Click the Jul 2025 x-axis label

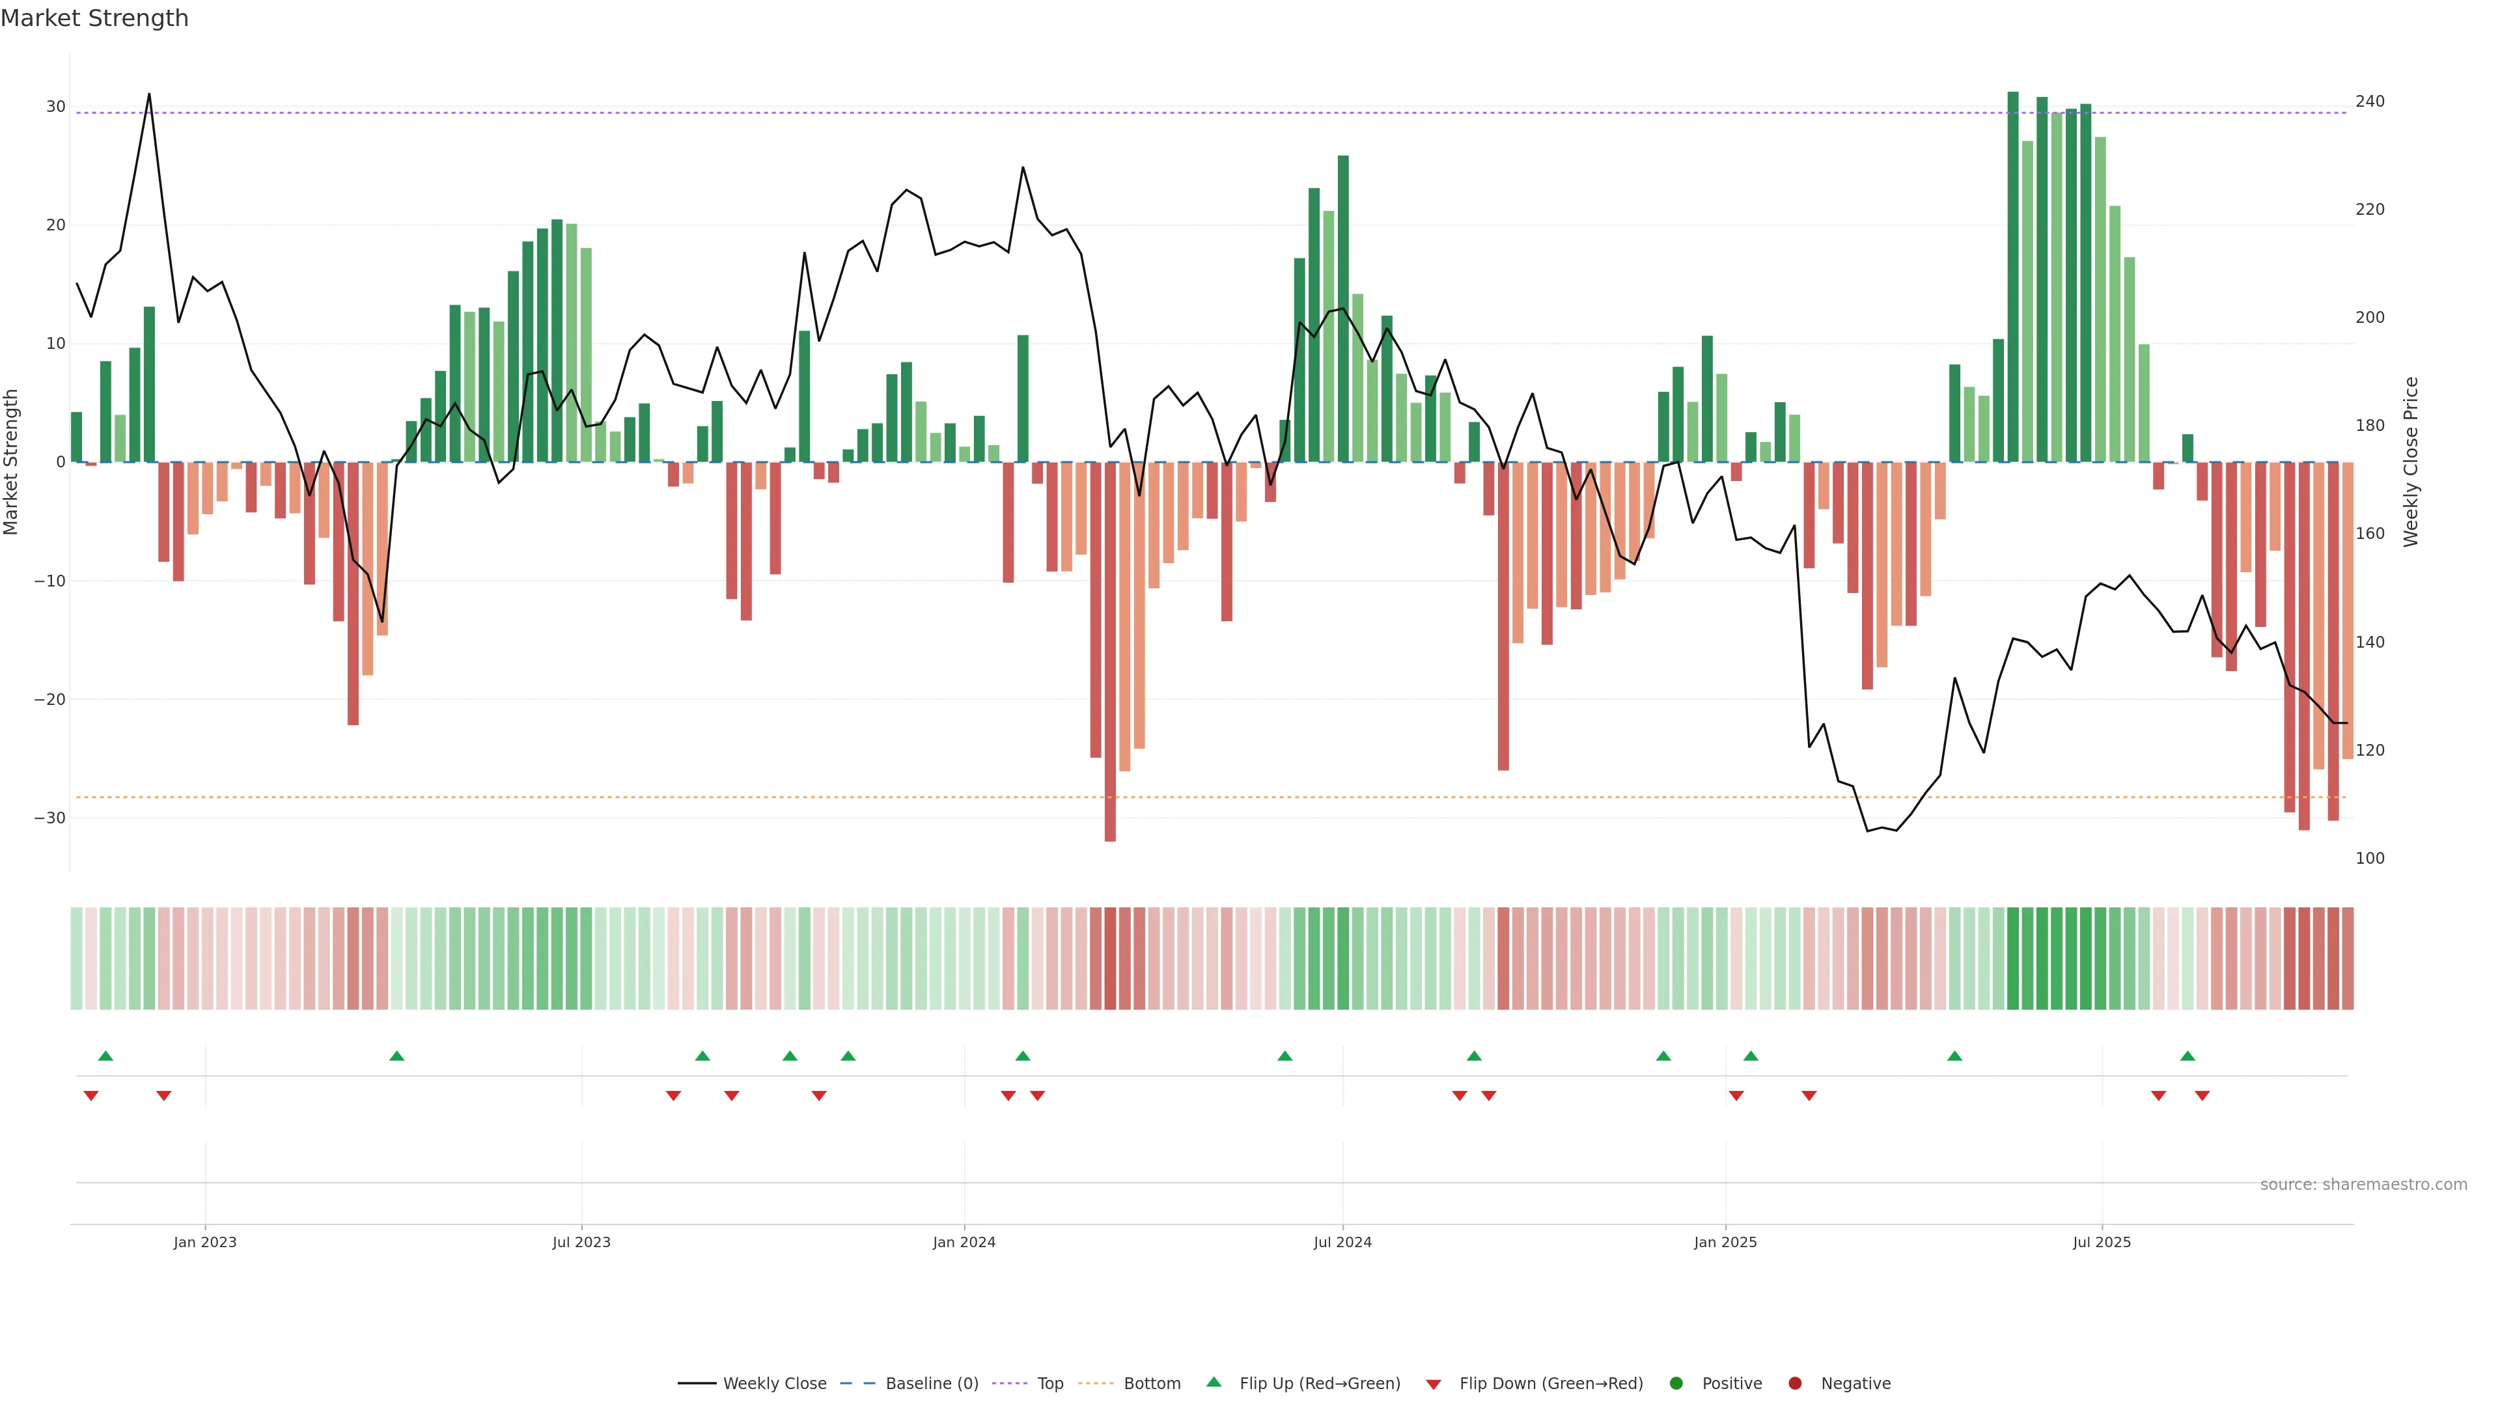pos(2101,1242)
